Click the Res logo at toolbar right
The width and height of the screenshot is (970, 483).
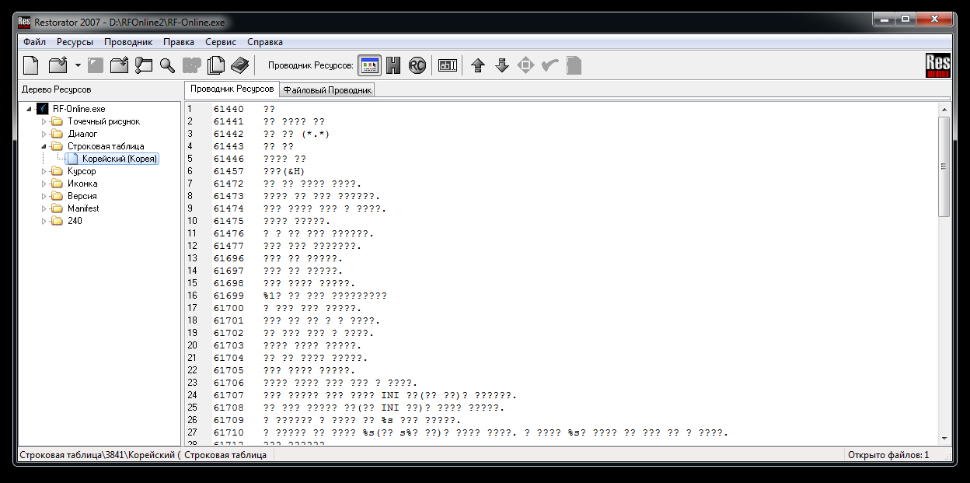pos(939,65)
